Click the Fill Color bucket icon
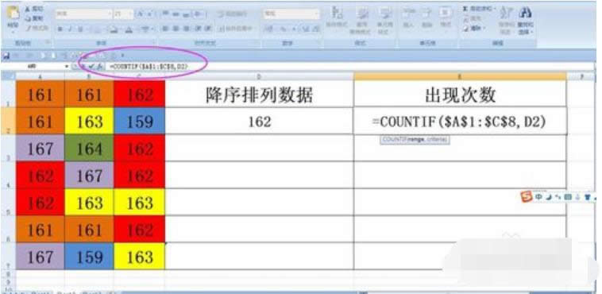 114,29
